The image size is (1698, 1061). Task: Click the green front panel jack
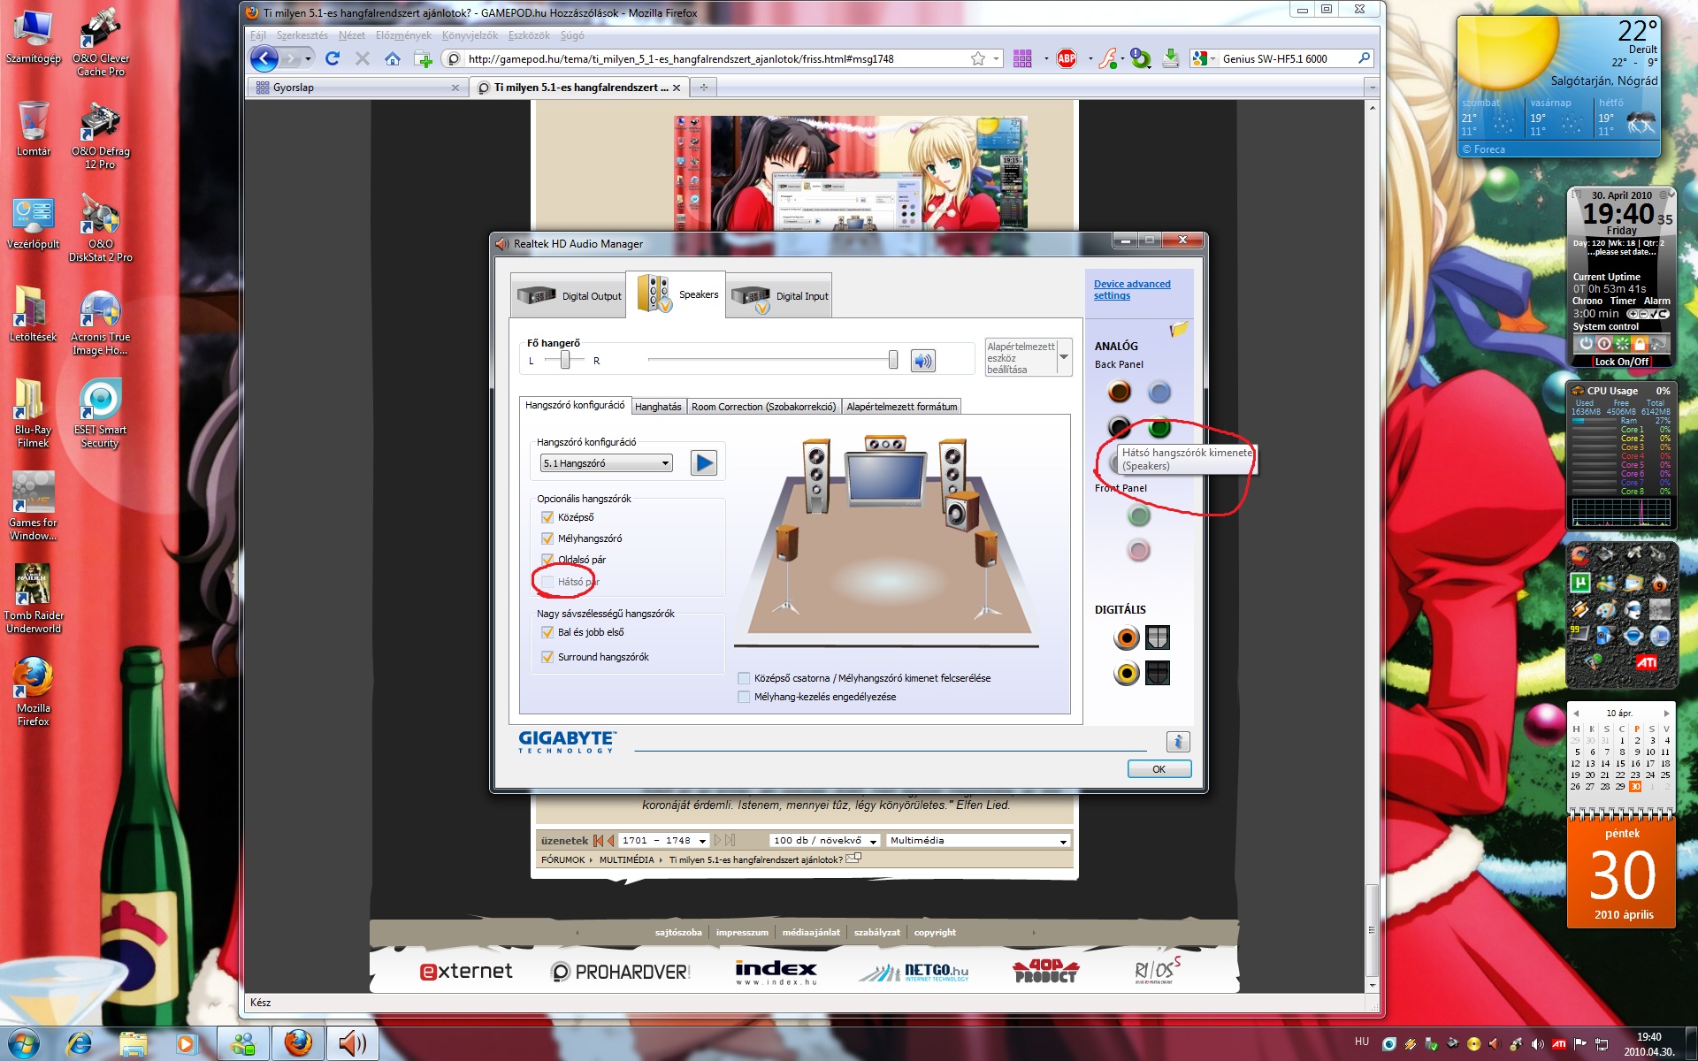pos(1139,515)
